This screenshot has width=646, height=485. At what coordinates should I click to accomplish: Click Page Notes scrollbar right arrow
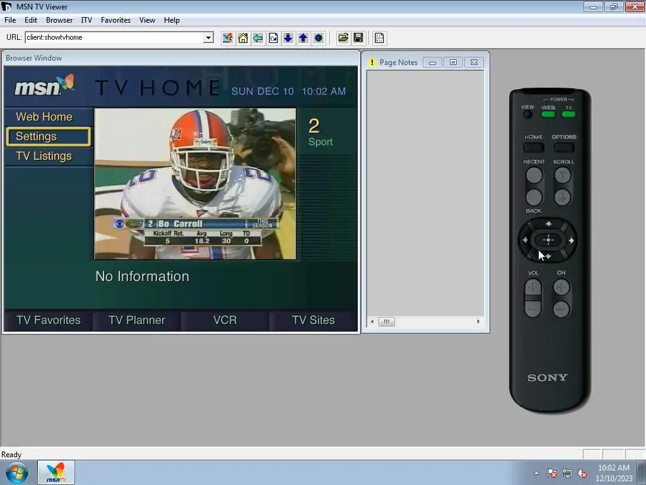click(478, 321)
